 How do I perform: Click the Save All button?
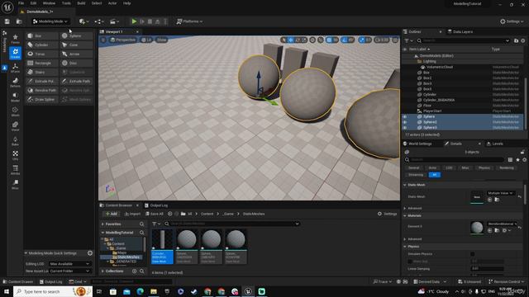click(x=155, y=214)
